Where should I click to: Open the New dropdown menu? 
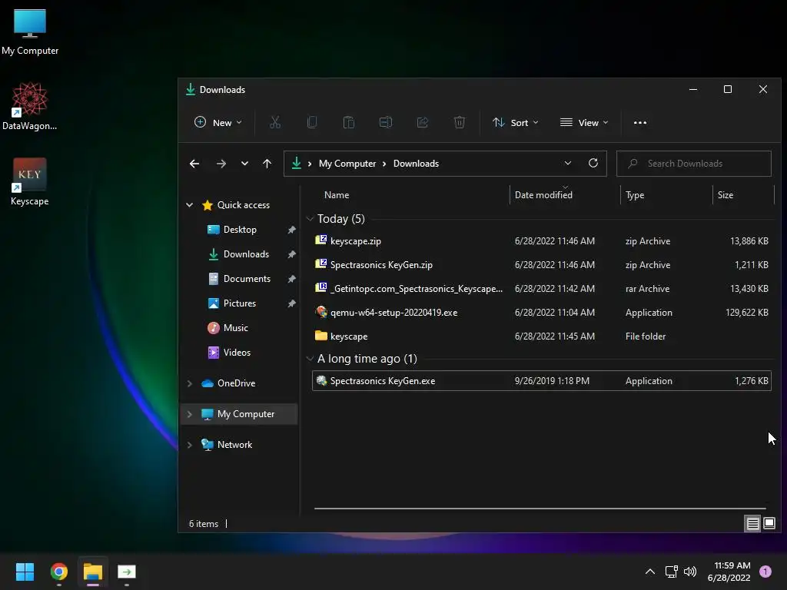coord(218,122)
